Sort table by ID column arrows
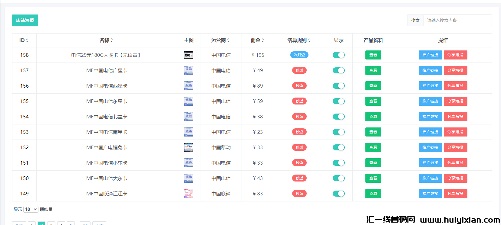This screenshot has height=225, width=501. [27, 40]
